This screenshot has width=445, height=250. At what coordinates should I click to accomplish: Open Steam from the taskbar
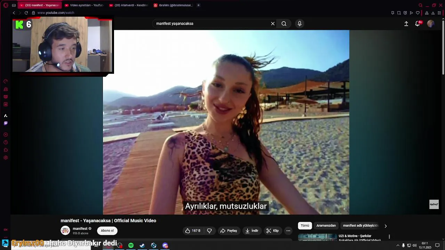tap(142, 245)
